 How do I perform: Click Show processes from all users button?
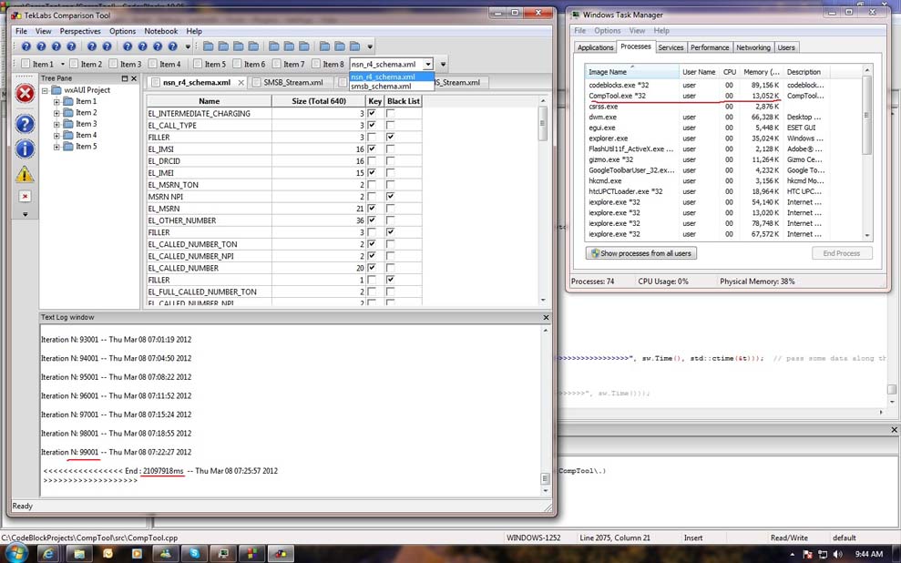click(641, 253)
